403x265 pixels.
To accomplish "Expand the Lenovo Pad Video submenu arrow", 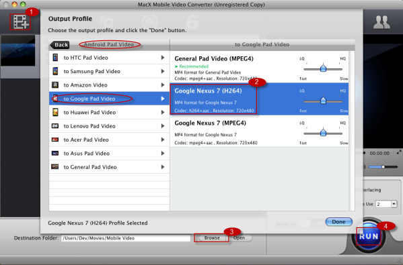I will [x=163, y=126].
